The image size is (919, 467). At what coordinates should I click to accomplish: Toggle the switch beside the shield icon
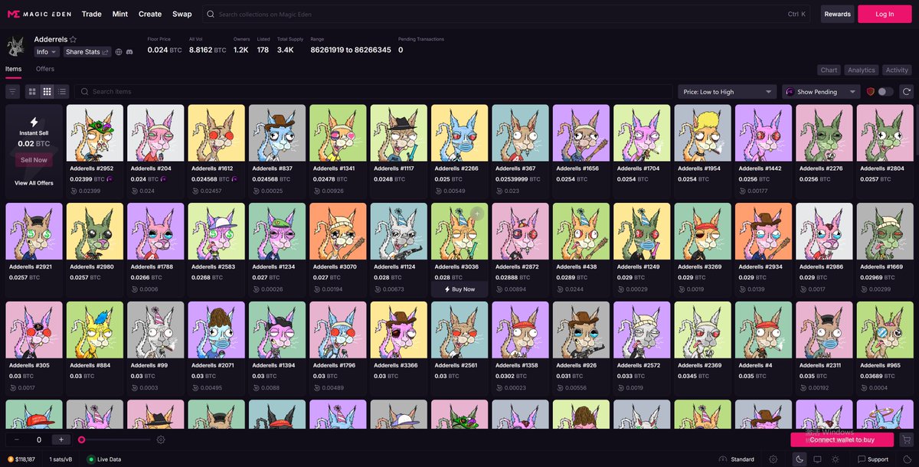tap(885, 91)
